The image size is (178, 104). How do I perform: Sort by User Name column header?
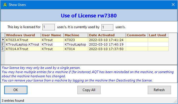[x=52, y=35]
